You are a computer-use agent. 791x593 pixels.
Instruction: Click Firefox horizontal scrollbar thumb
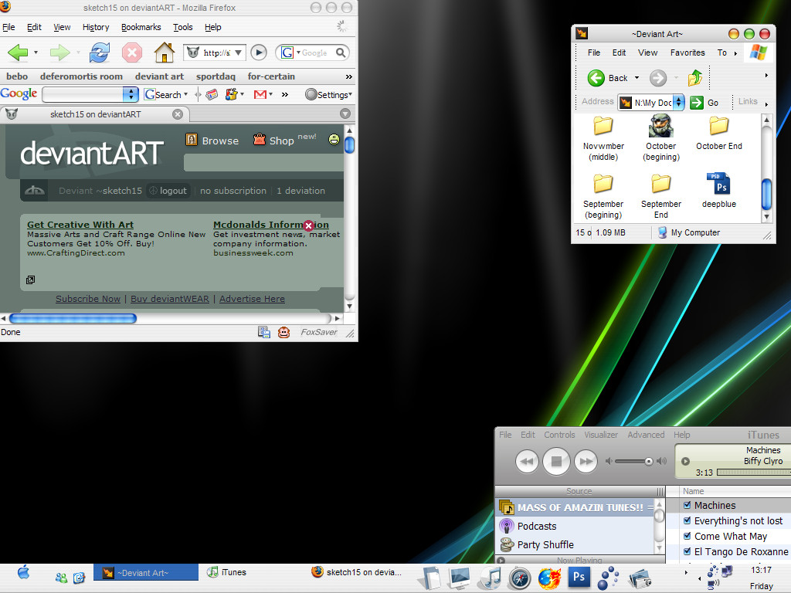pos(73,318)
